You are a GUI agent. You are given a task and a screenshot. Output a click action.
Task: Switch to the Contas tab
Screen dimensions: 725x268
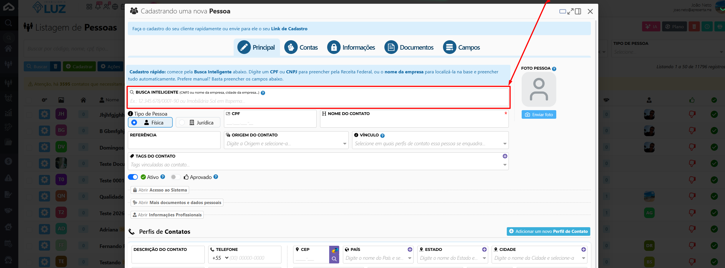click(301, 47)
